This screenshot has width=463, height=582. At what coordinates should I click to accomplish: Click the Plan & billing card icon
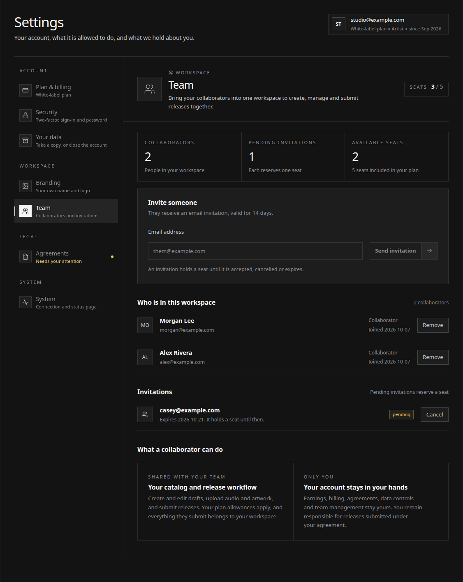[25, 90]
